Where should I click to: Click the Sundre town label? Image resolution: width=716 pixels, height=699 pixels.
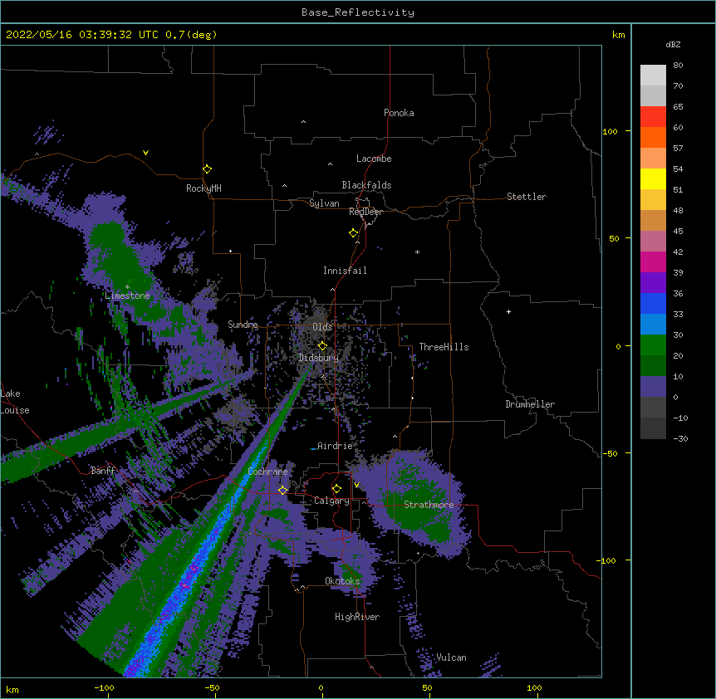coord(243,325)
